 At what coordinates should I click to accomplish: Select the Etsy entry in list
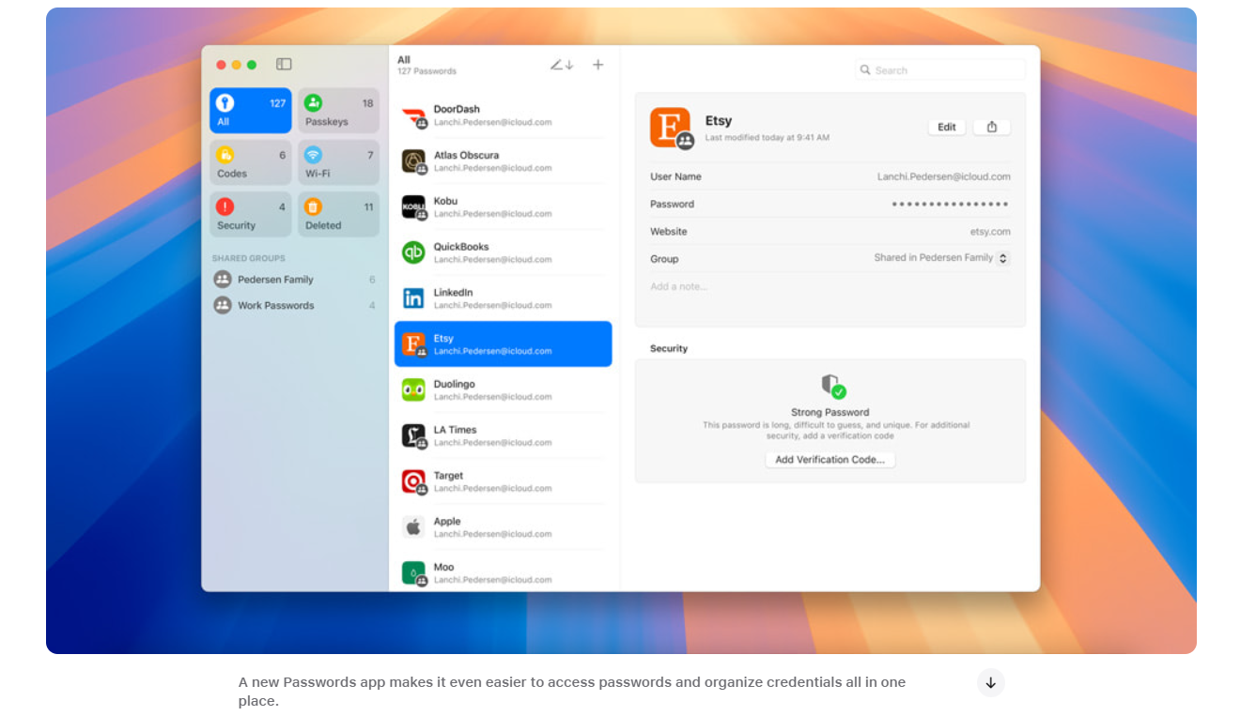pyautogui.click(x=504, y=343)
